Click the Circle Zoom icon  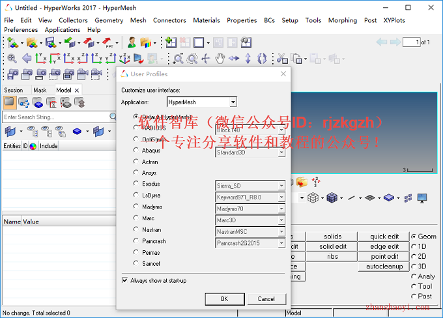192,59
